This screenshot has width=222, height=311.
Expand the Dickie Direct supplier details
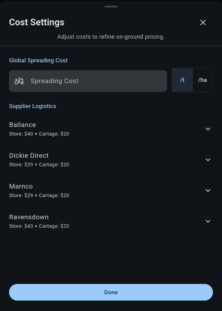(208, 160)
